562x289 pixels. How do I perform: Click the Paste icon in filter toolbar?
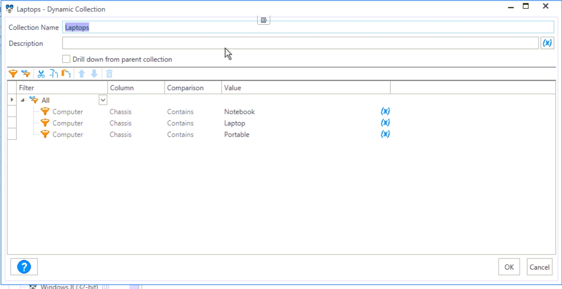point(66,74)
